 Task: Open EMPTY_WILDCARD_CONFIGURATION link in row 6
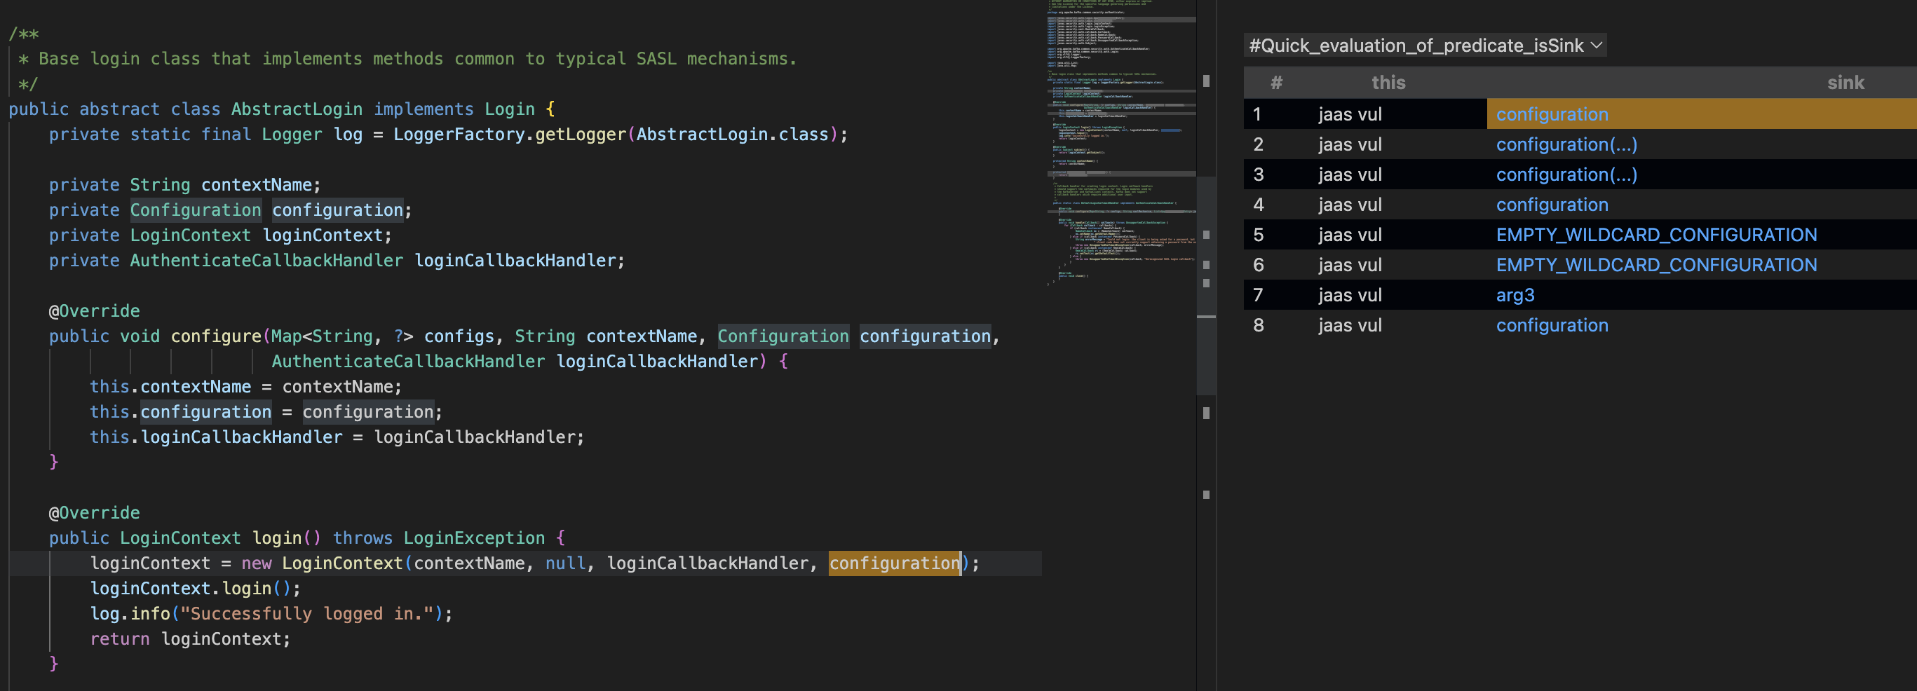[x=1657, y=265]
